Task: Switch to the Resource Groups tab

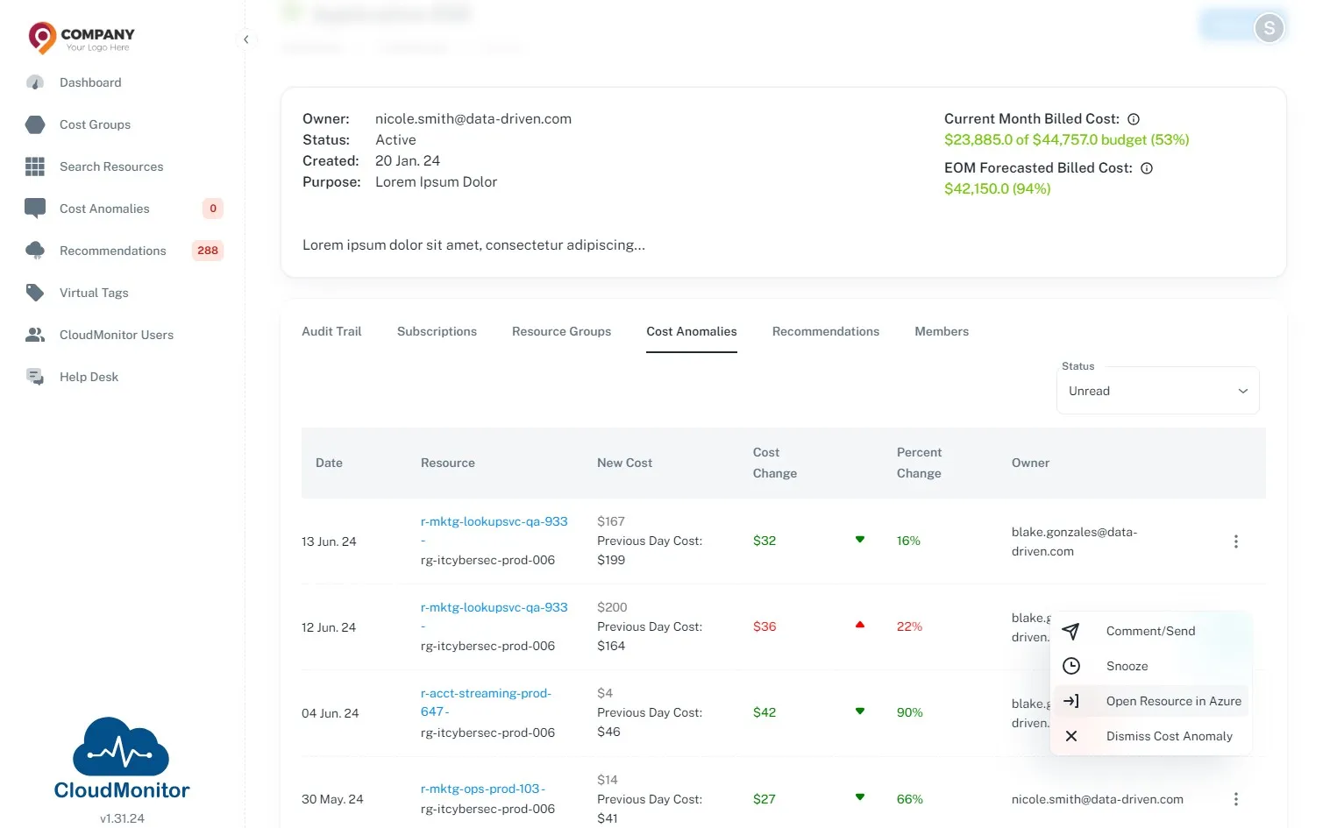Action: 561,331
